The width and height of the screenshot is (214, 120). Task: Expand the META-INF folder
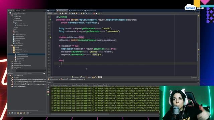click(12, 17)
